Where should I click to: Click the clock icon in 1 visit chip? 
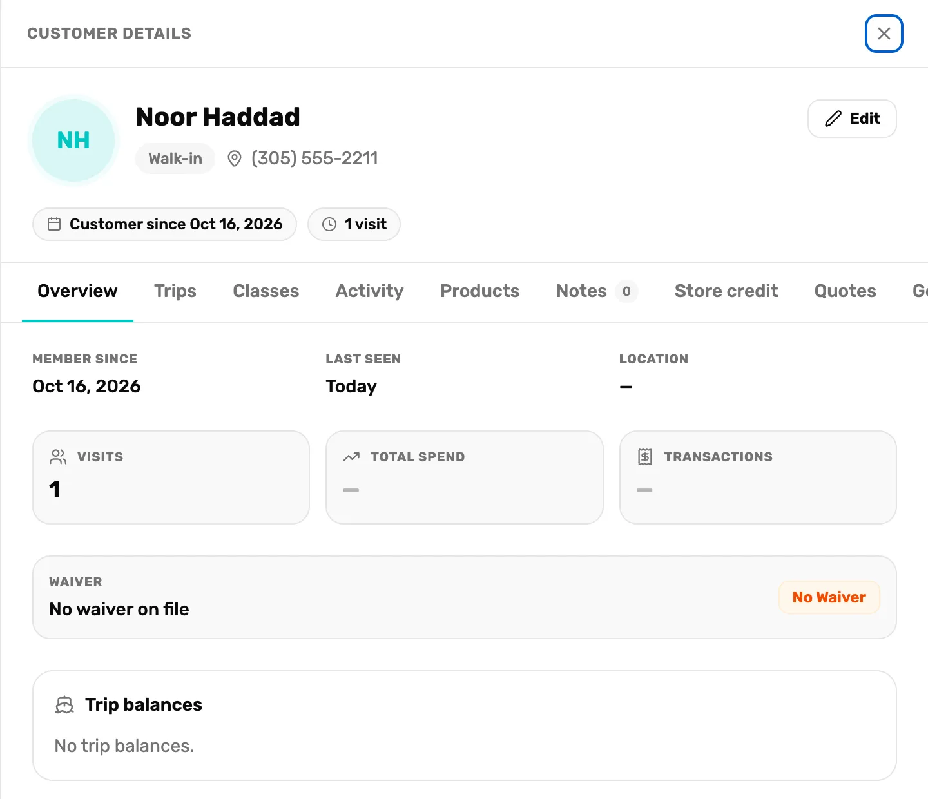[329, 224]
